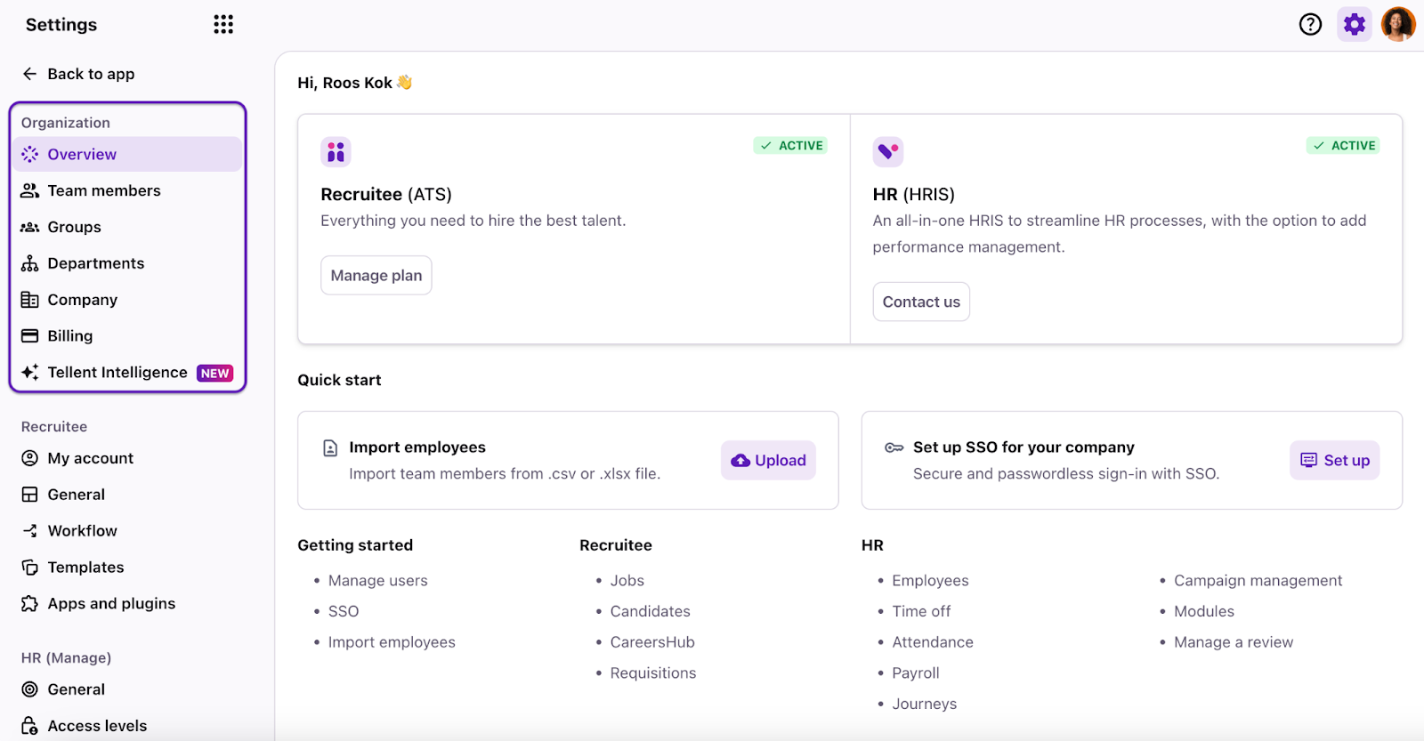Follow the CareersHub link
Viewport: 1424px width, 741px height.
(x=651, y=642)
